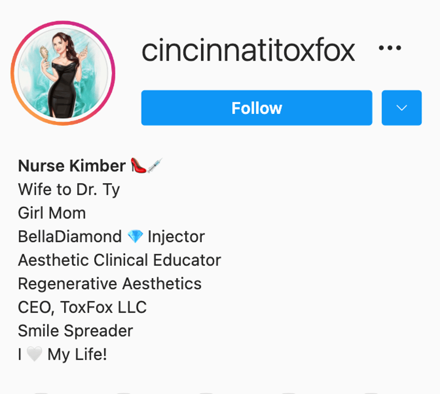Screen dimensions: 440x394
Task: Click the cincinnatitoxfox username heading
Action: 248,50
